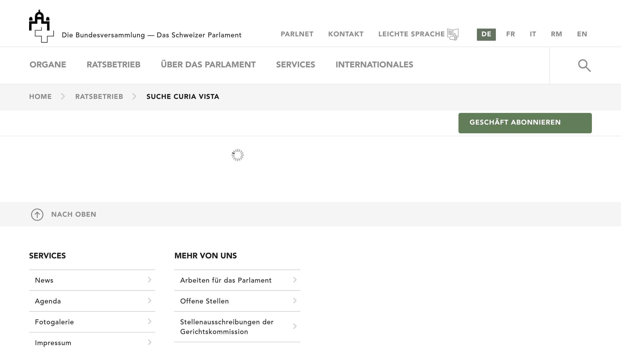Click the chevron in the Agenda row
This screenshot has width=621, height=349.
point(149,301)
